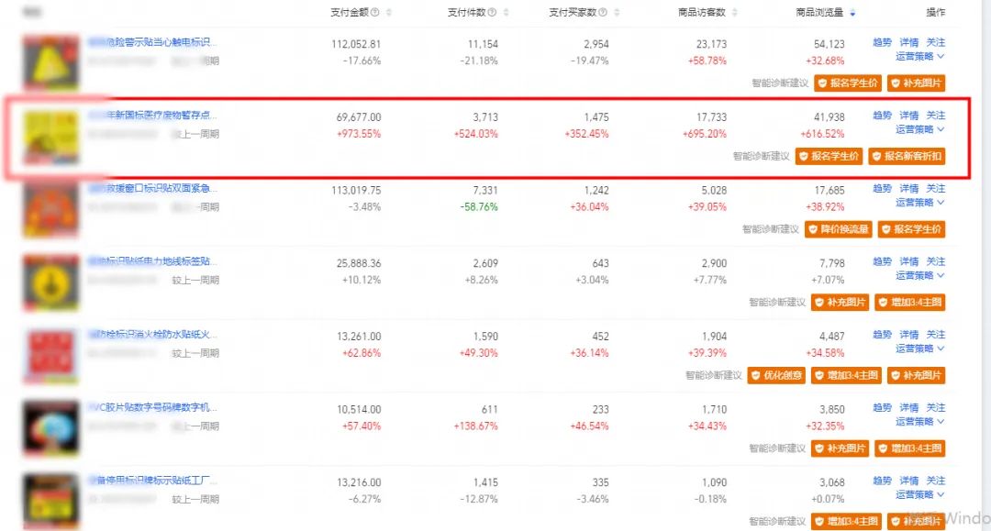Click 关注 on 救援窗口标识贴 row
991x531 pixels.
[935, 189]
